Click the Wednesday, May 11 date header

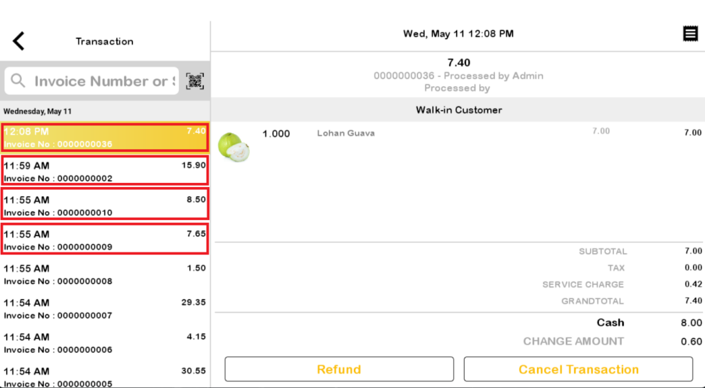coord(37,111)
